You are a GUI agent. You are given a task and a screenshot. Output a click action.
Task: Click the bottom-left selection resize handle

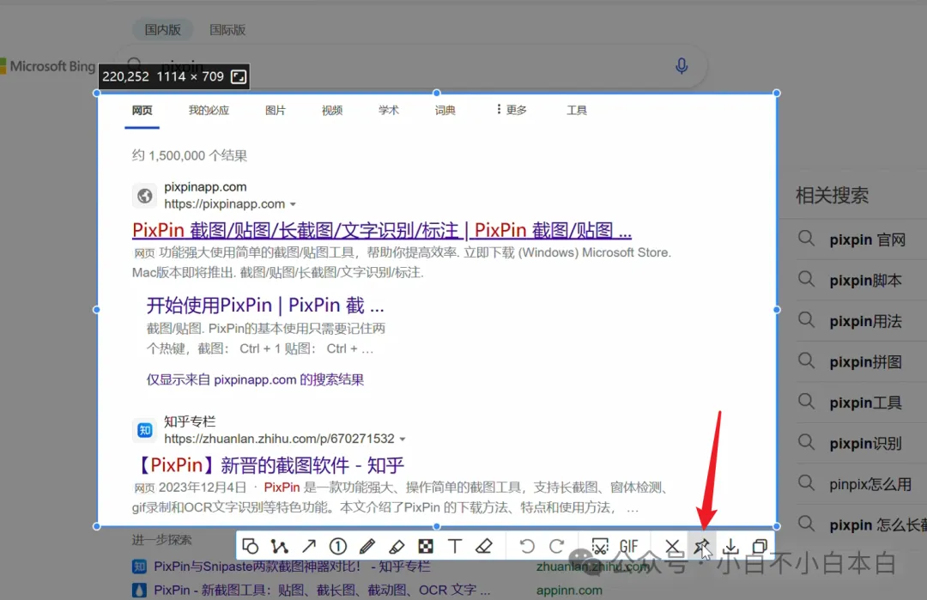pos(97,526)
